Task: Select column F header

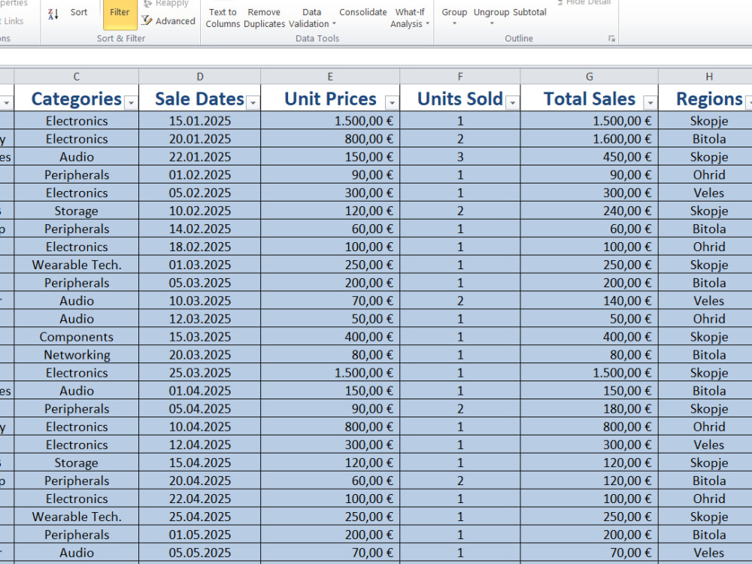Action: (x=460, y=76)
